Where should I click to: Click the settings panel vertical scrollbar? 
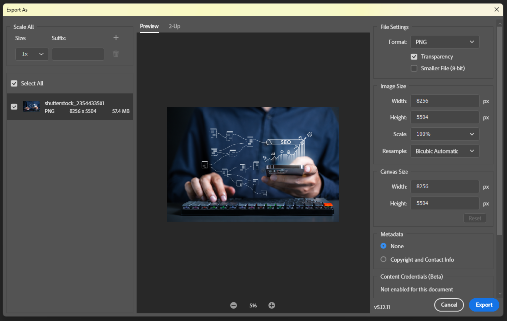pyautogui.click(x=500, y=131)
